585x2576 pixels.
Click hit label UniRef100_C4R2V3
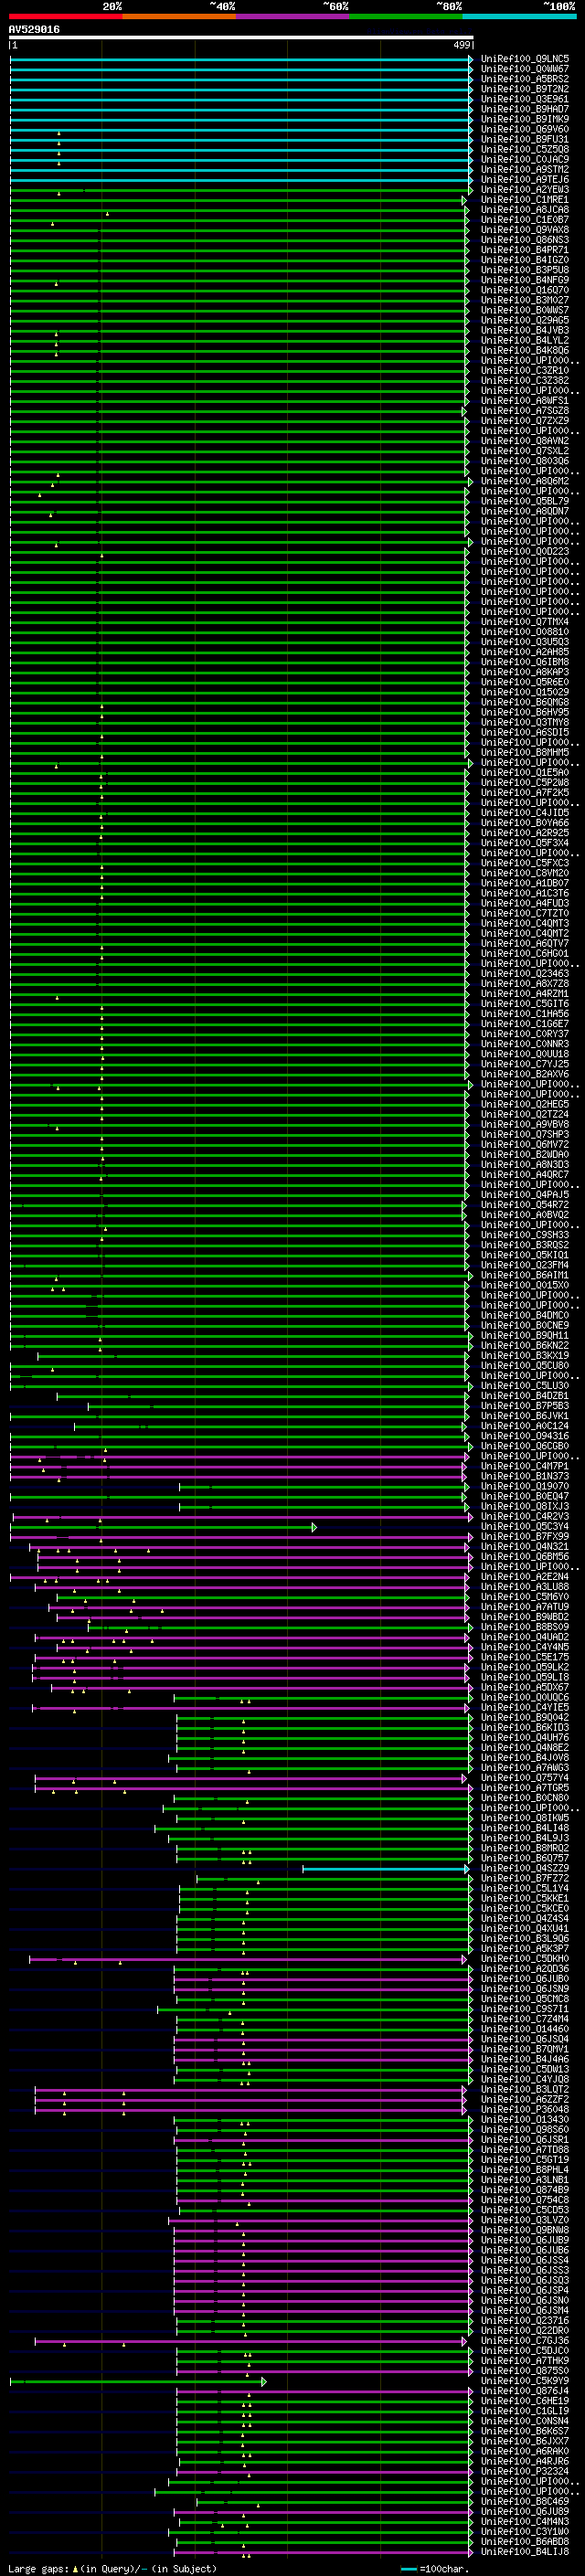pos(525,1516)
